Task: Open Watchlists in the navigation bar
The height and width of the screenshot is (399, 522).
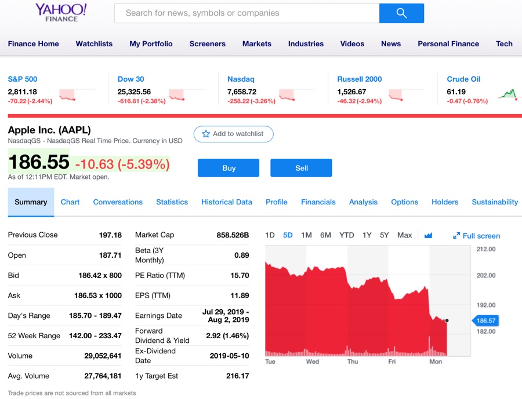Action: (94, 44)
